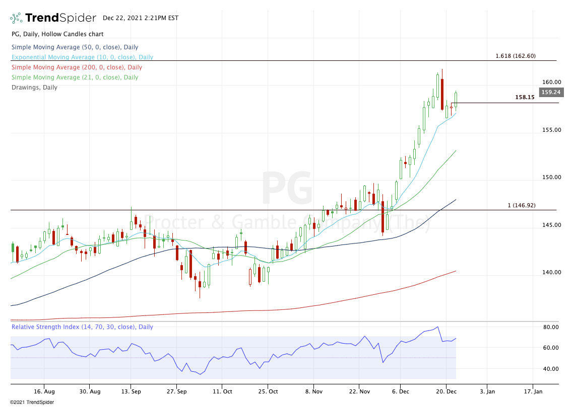Viewport: 574px width, 407px height.
Task: Click the 158.15 horizontal level label
Action: coord(525,97)
